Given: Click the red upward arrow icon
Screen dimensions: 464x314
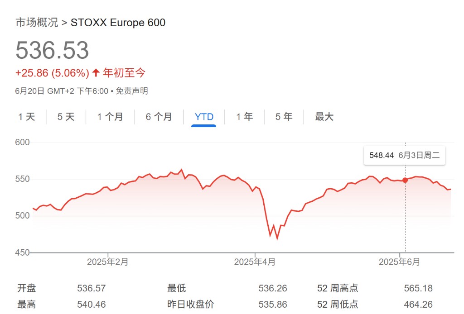Looking at the screenshot, I should coord(96,73).
